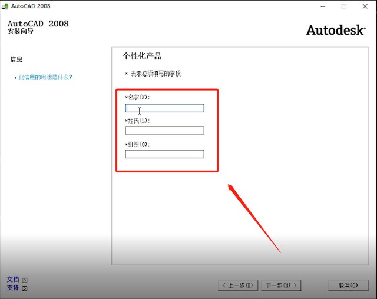Click the 组织 (organization) input field

[165, 154]
